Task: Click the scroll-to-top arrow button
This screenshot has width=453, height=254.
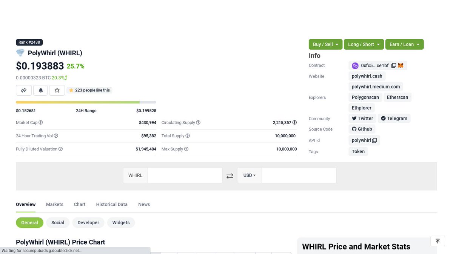Action: click(438, 241)
